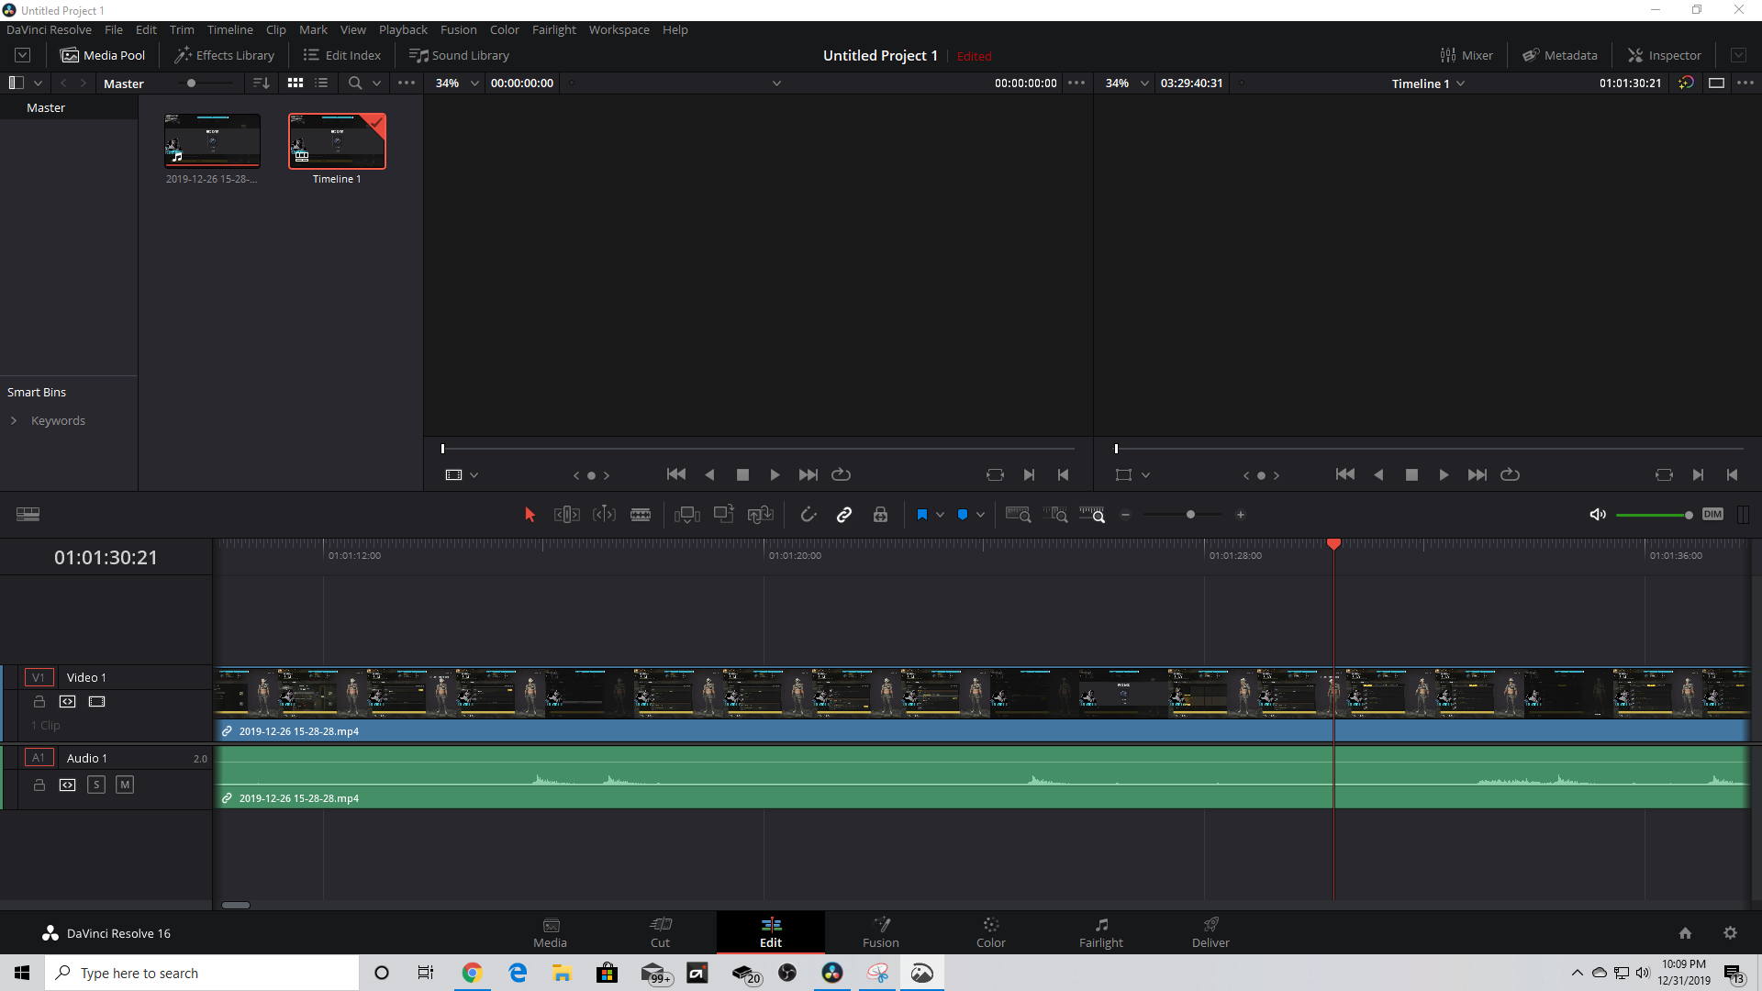Toggle timeline Snapping magnet icon
The image size is (1762, 991).
click(808, 515)
